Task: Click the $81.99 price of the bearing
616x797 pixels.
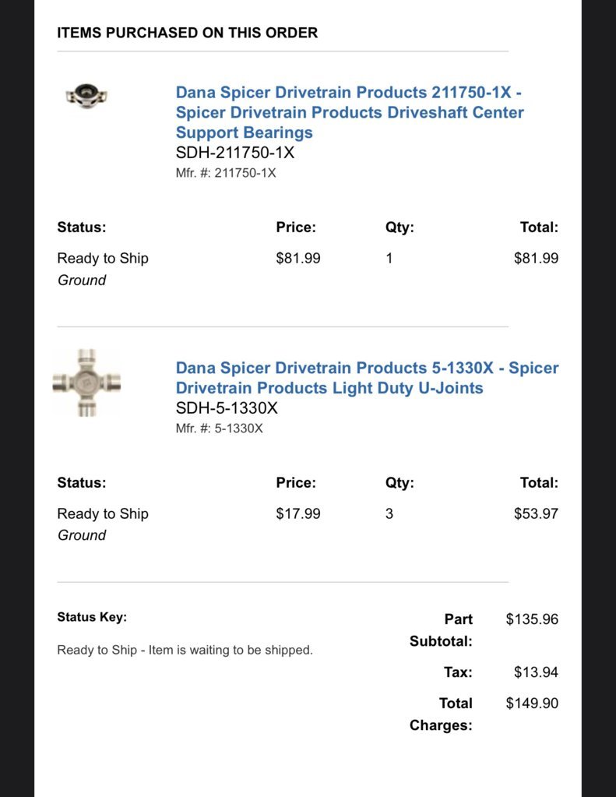Action: [297, 258]
